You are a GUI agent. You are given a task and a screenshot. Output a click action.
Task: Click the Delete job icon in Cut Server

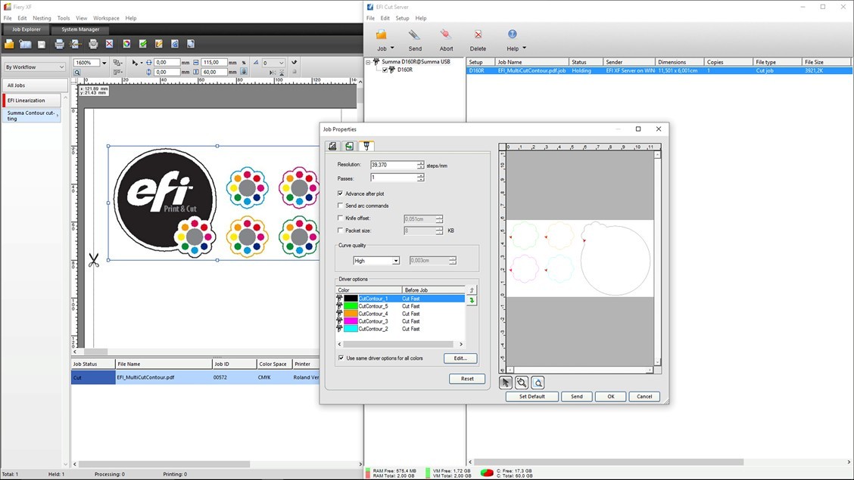click(478, 36)
